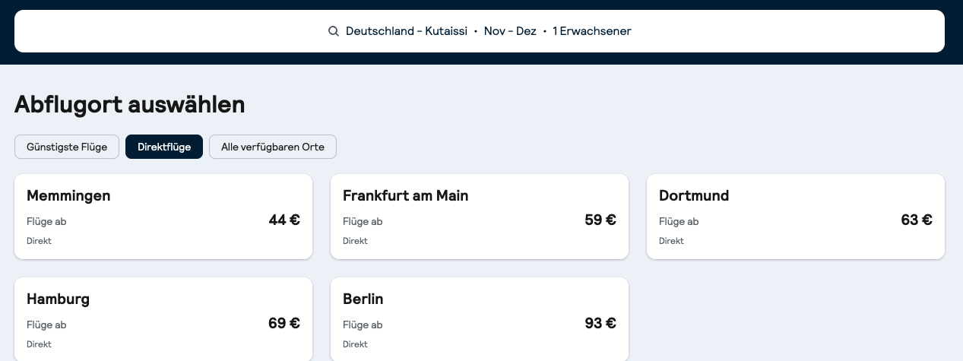The width and height of the screenshot is (963, 361).
Task: Click the Abflugort auswählen heading
Action: (129, 104)
